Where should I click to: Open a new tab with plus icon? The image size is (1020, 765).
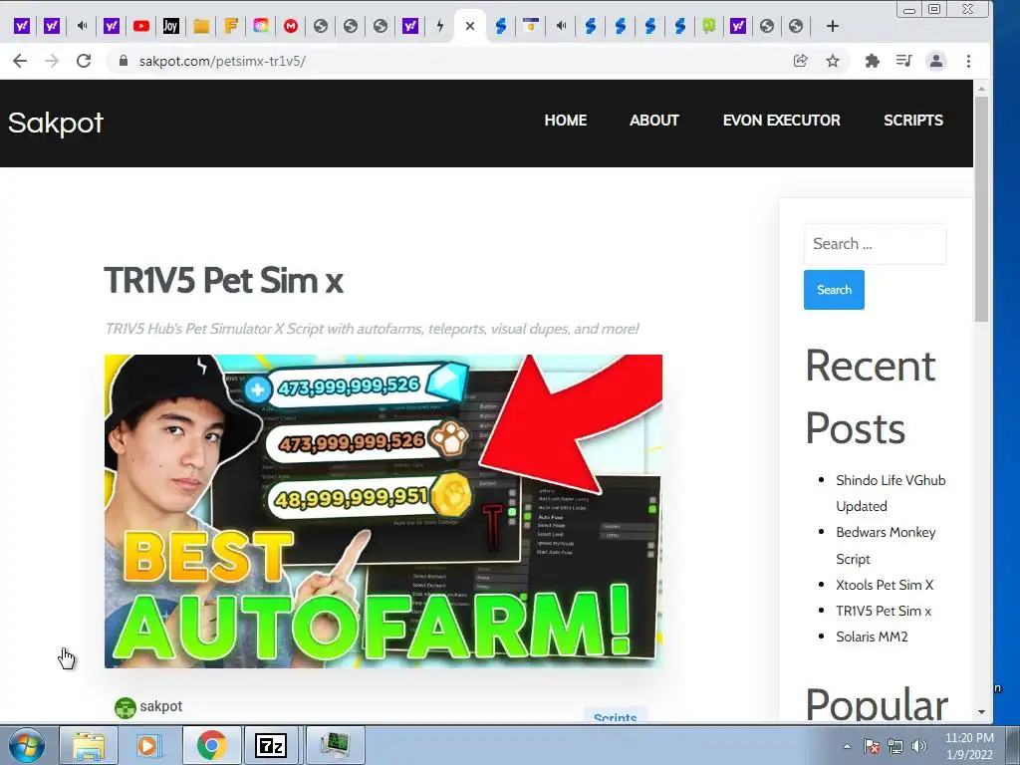tap(832, 26)
